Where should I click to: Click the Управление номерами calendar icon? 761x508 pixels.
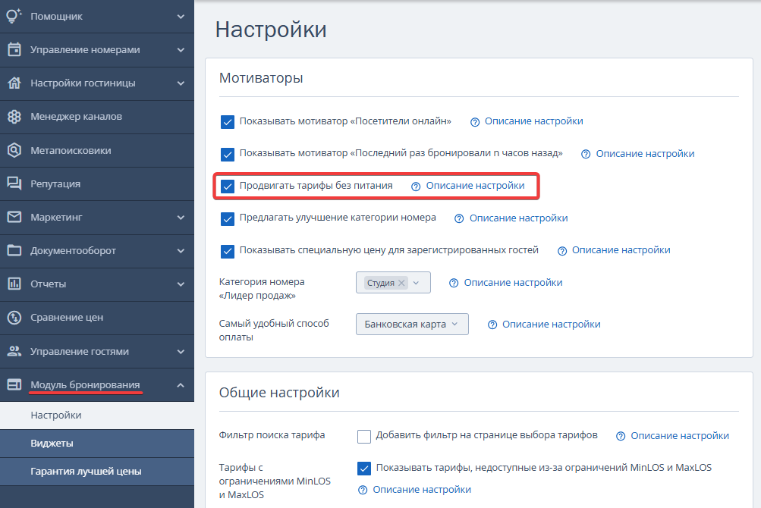14,49
